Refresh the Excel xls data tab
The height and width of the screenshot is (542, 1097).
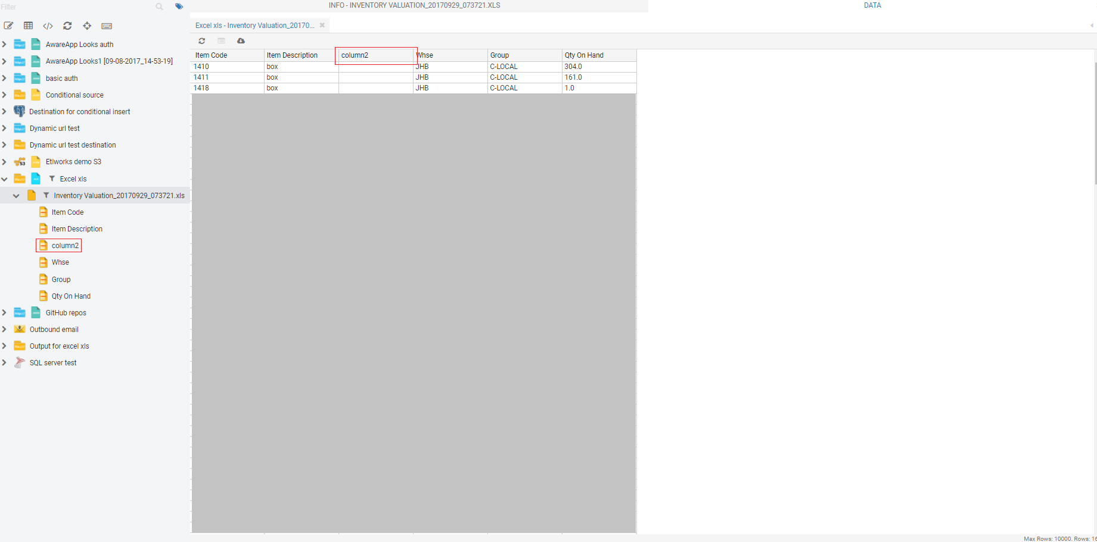pyautogui.click(x=202, y=41)
